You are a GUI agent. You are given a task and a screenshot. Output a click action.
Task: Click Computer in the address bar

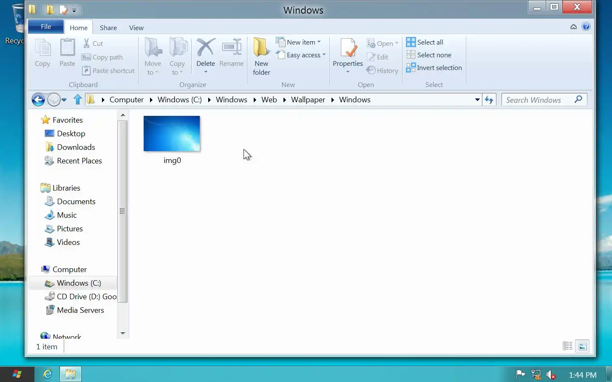click(x=127, y=100)
